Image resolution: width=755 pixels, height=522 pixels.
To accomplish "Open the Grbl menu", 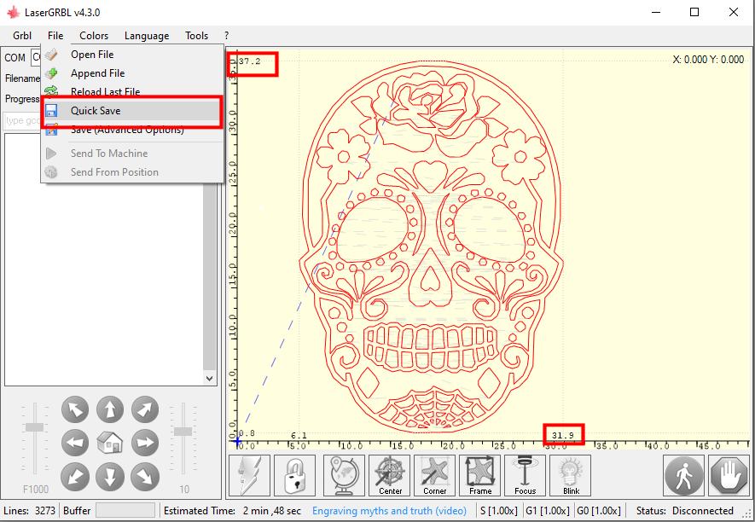I will pos(22,36).
